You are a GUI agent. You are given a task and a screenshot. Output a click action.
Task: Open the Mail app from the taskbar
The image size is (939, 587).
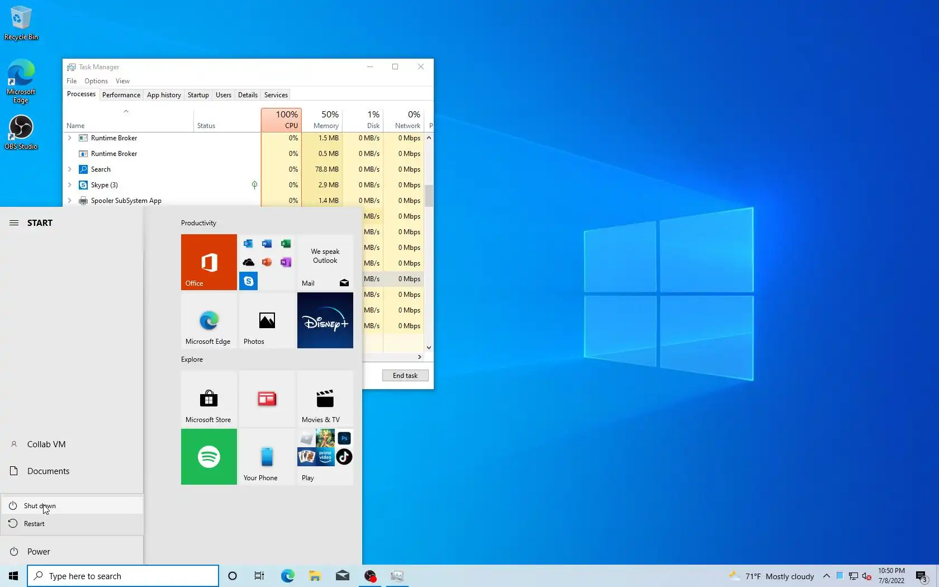(343, 576)
